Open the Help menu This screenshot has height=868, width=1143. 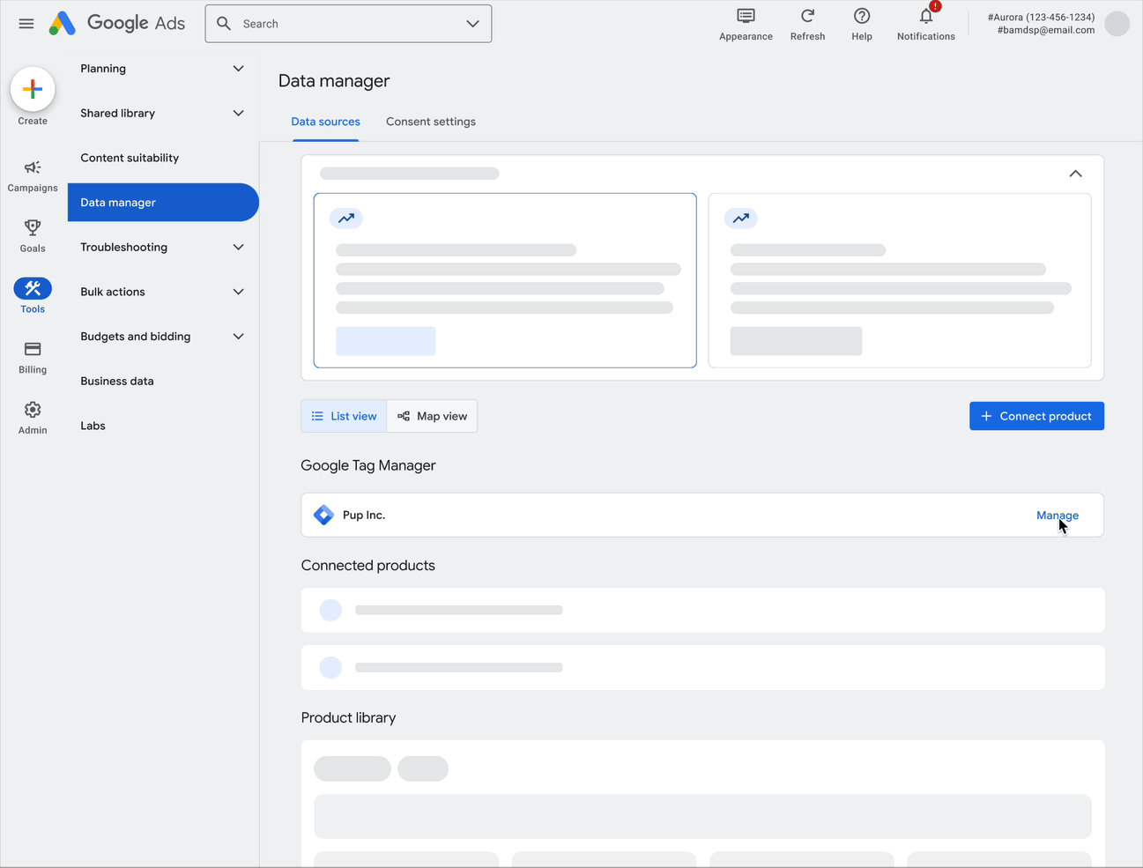(x=862, y=25)
